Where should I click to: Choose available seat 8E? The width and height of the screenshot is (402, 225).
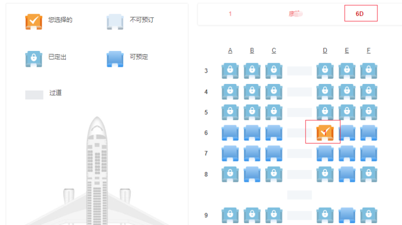pos(347,174)
